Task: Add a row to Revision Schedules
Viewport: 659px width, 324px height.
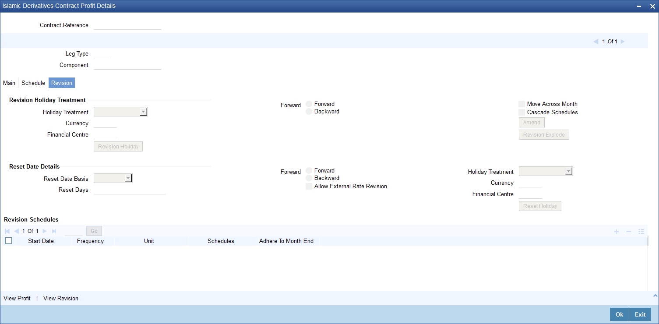Action: pos(617,231)
